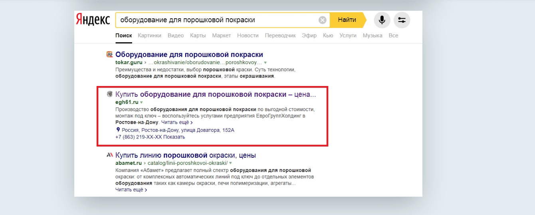This screenshot has width=535, height=215.
Task: Click the tokar.guru snippet starting Преимущества и недостатки
Action: tap(205, 72)
